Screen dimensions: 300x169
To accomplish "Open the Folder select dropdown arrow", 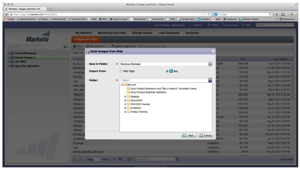I will 210,80.
